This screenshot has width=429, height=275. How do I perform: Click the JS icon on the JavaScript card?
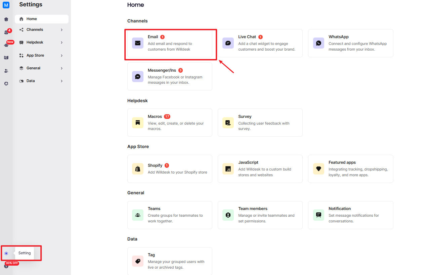click(228, 169)
